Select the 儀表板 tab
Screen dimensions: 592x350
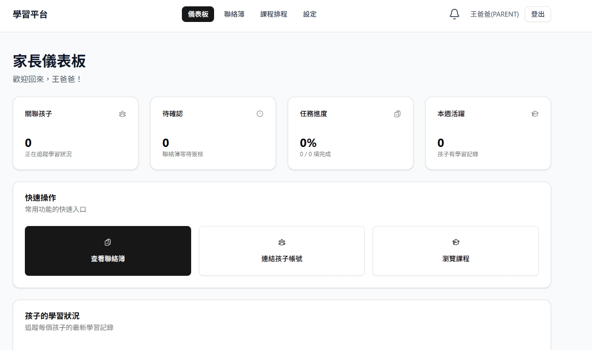tap(197, 14)
